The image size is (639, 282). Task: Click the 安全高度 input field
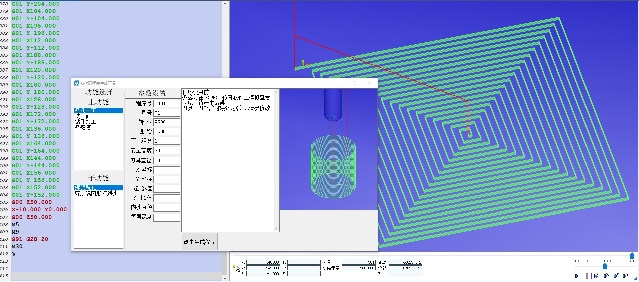[167, 151]
